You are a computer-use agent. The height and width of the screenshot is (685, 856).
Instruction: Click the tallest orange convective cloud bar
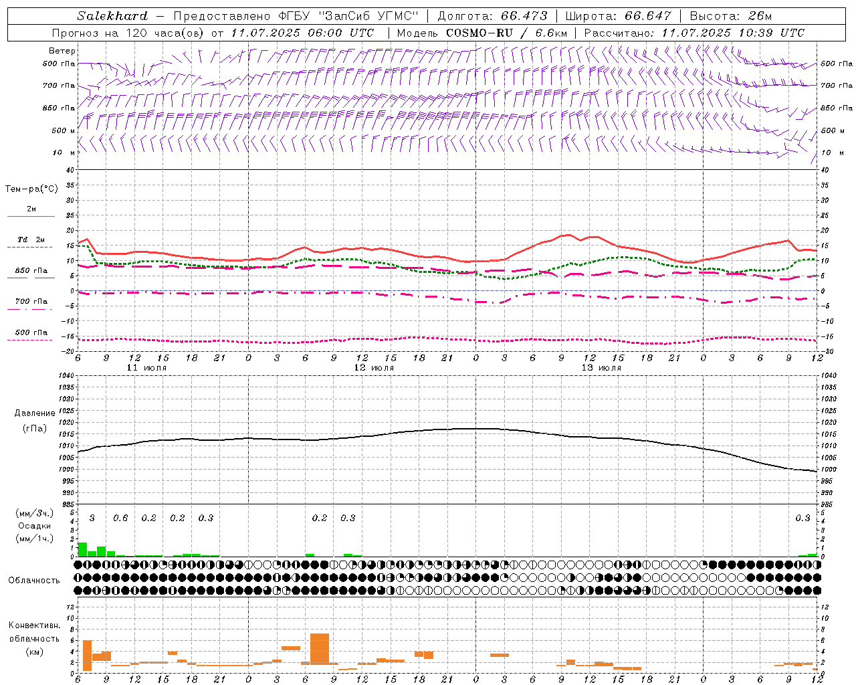coord(320,649)
